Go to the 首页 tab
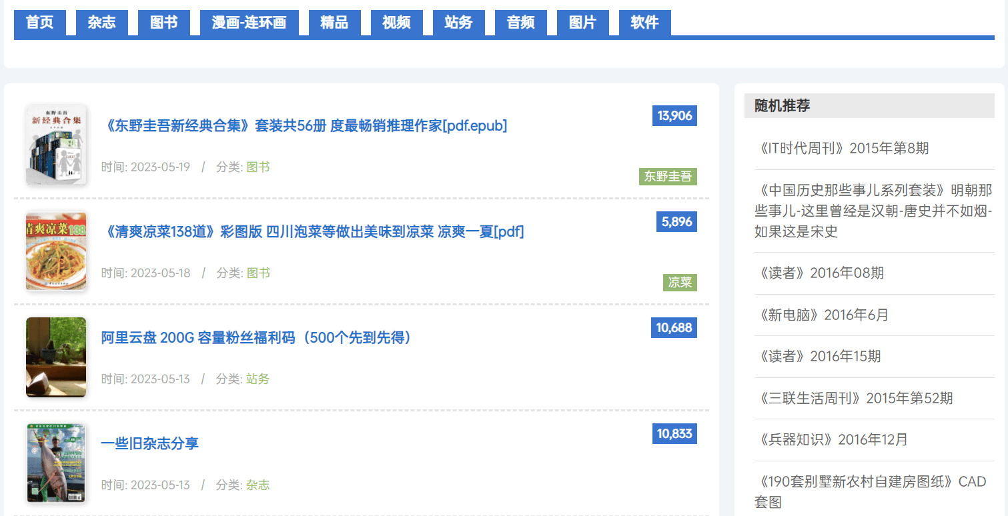 point(39,23)
